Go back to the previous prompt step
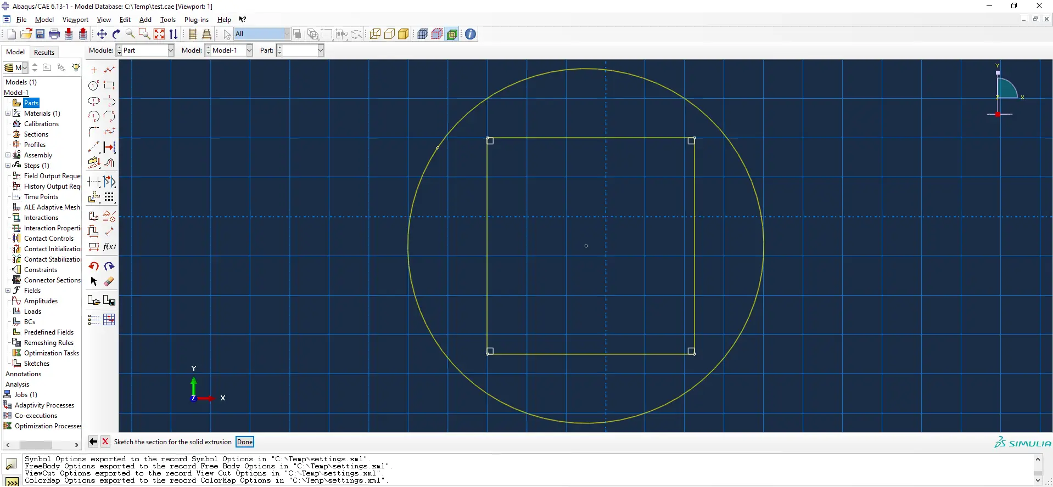Viewport: 1053px width, 487px height. pyautogui.click(x=93, y=441)
